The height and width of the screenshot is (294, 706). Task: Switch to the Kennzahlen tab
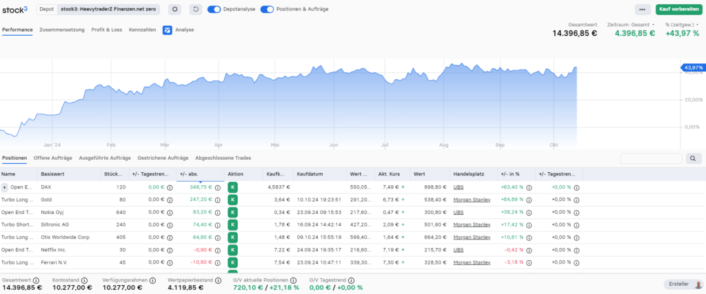coord(142,30)
